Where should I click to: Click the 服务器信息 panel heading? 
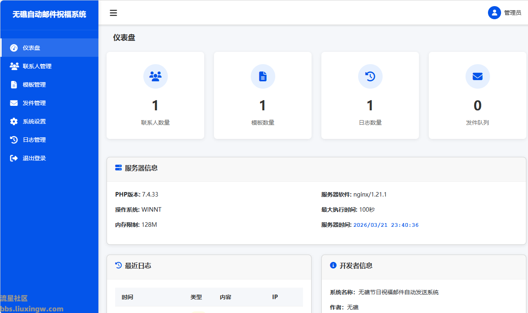tap(141, 168)
